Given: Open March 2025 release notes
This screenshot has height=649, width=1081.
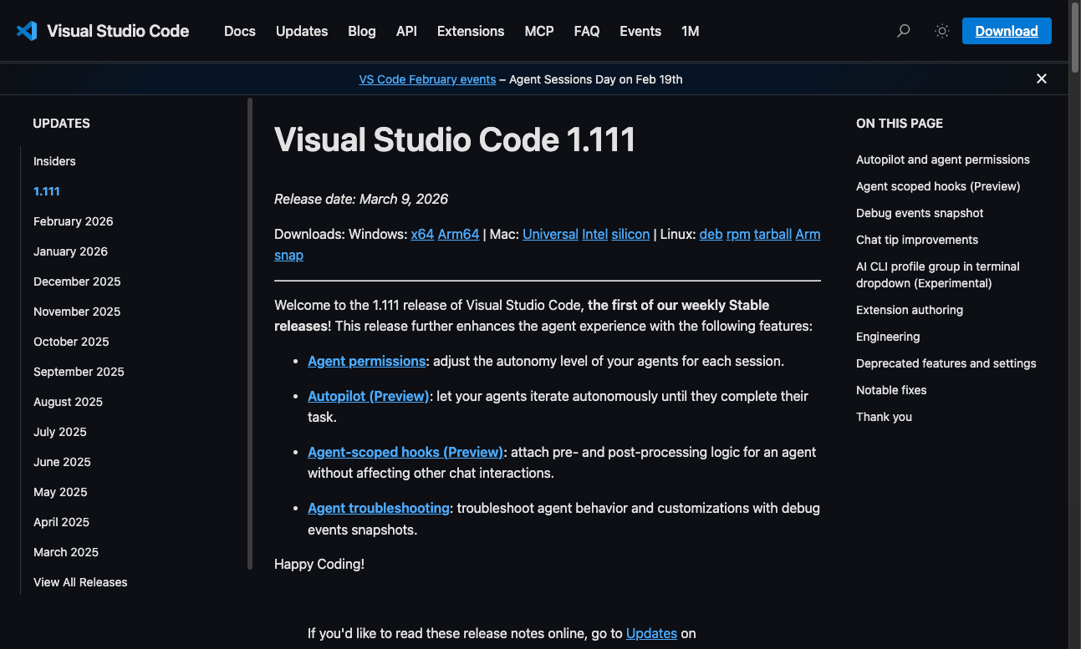Looking at the screenshot, I should 66,552.
